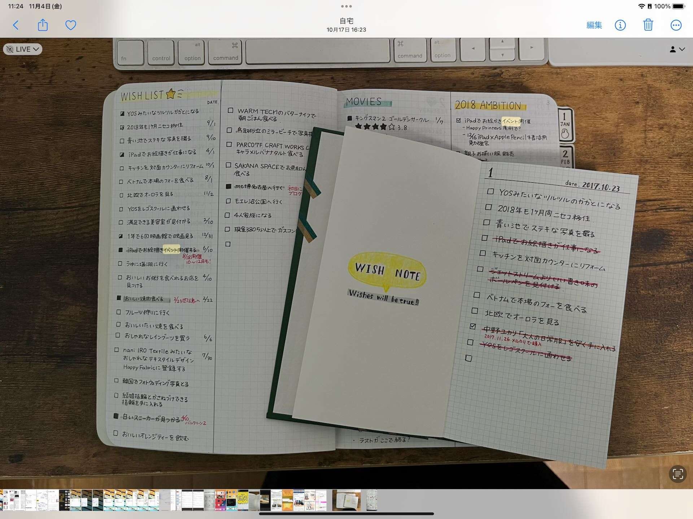Screen dimensions: 693x519
Task: Tap the battery indicator in status bar
Action: point(679,6)
